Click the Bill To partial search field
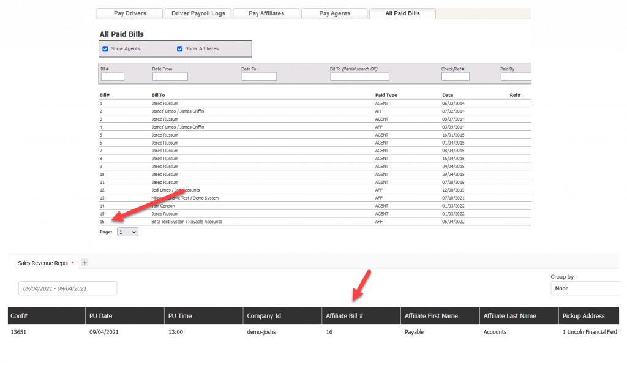Viewport: 627px width, 384px height. click(359, 77)
